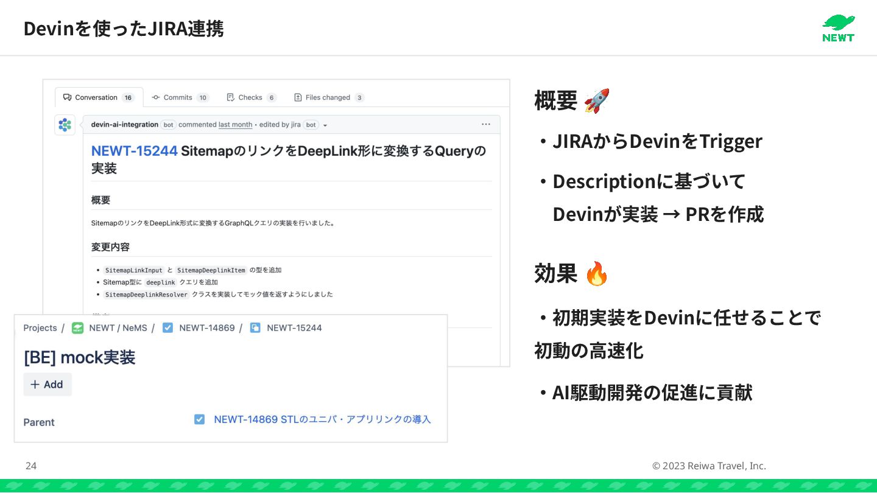The width and height of the screenshot is (877, 493).
Task: Click the rocket emoji next to 概要
Action: coord(597,100)
